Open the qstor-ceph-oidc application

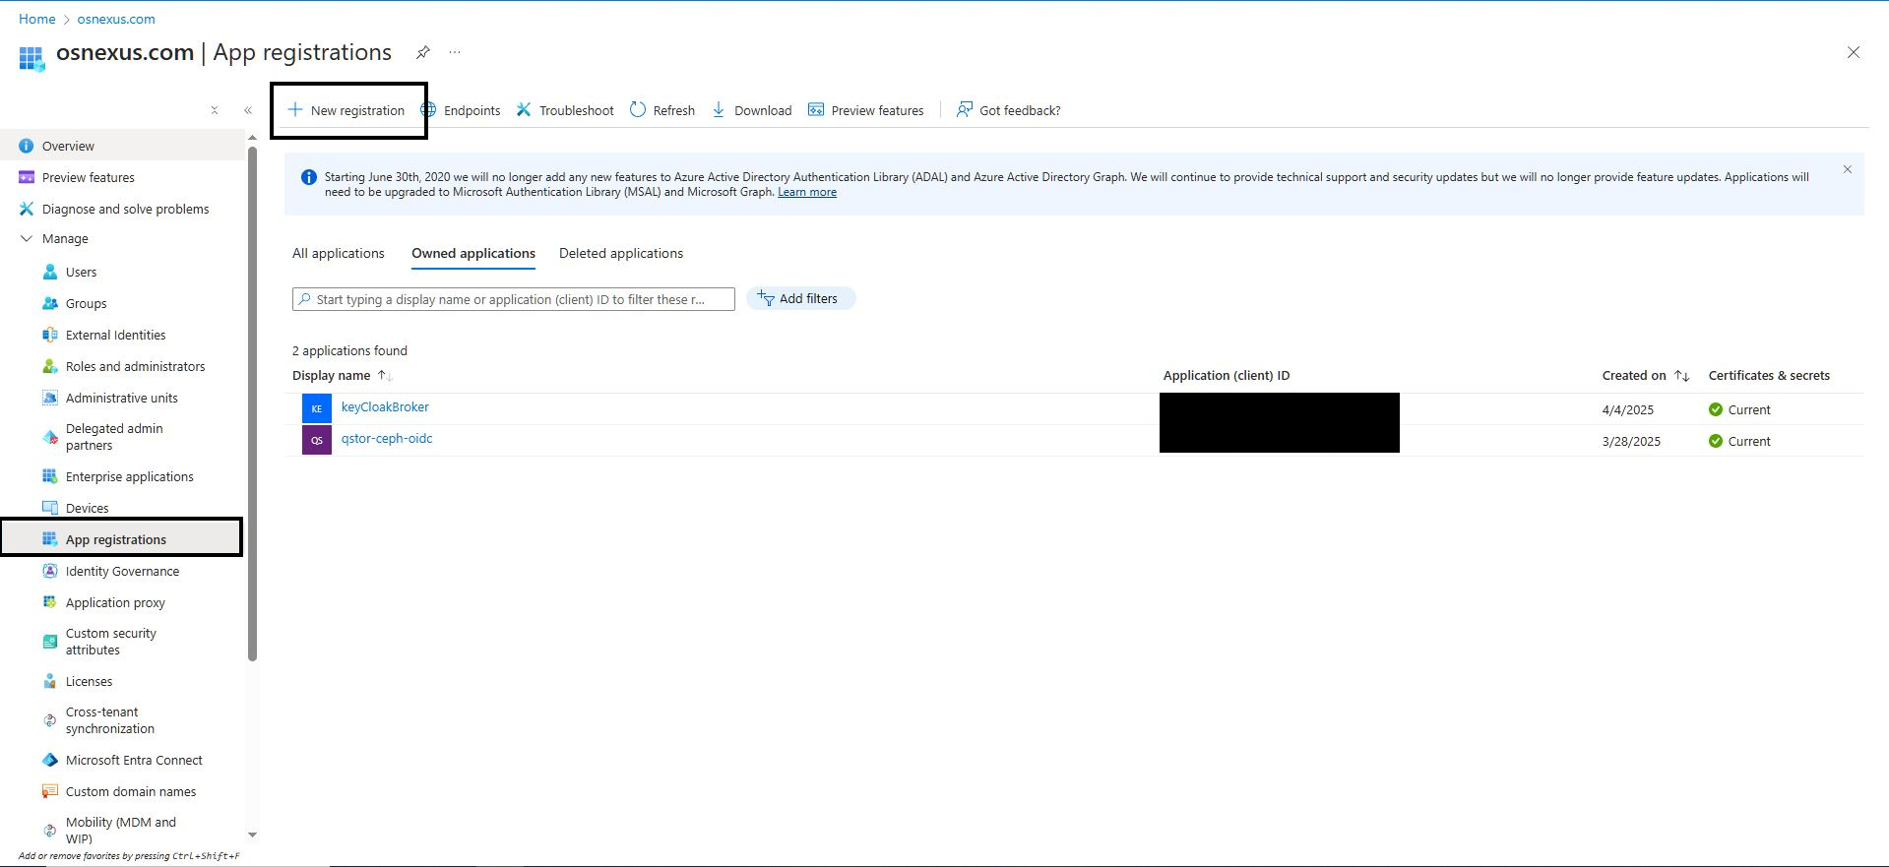387,438
